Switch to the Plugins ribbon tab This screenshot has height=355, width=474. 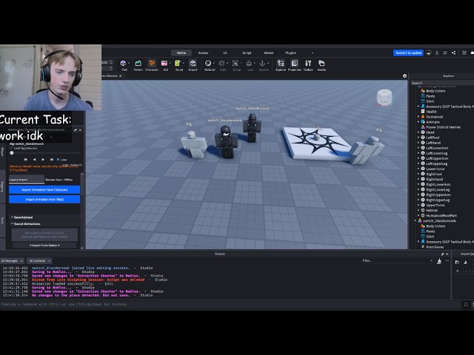pyautogui.click(x=290, y=53)
